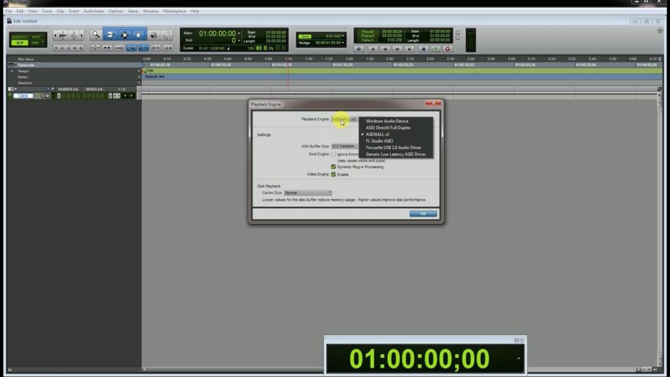The width and height of the screenshot is (670, 377).
Task: Mute the Click track
Action: pos(47,96)
